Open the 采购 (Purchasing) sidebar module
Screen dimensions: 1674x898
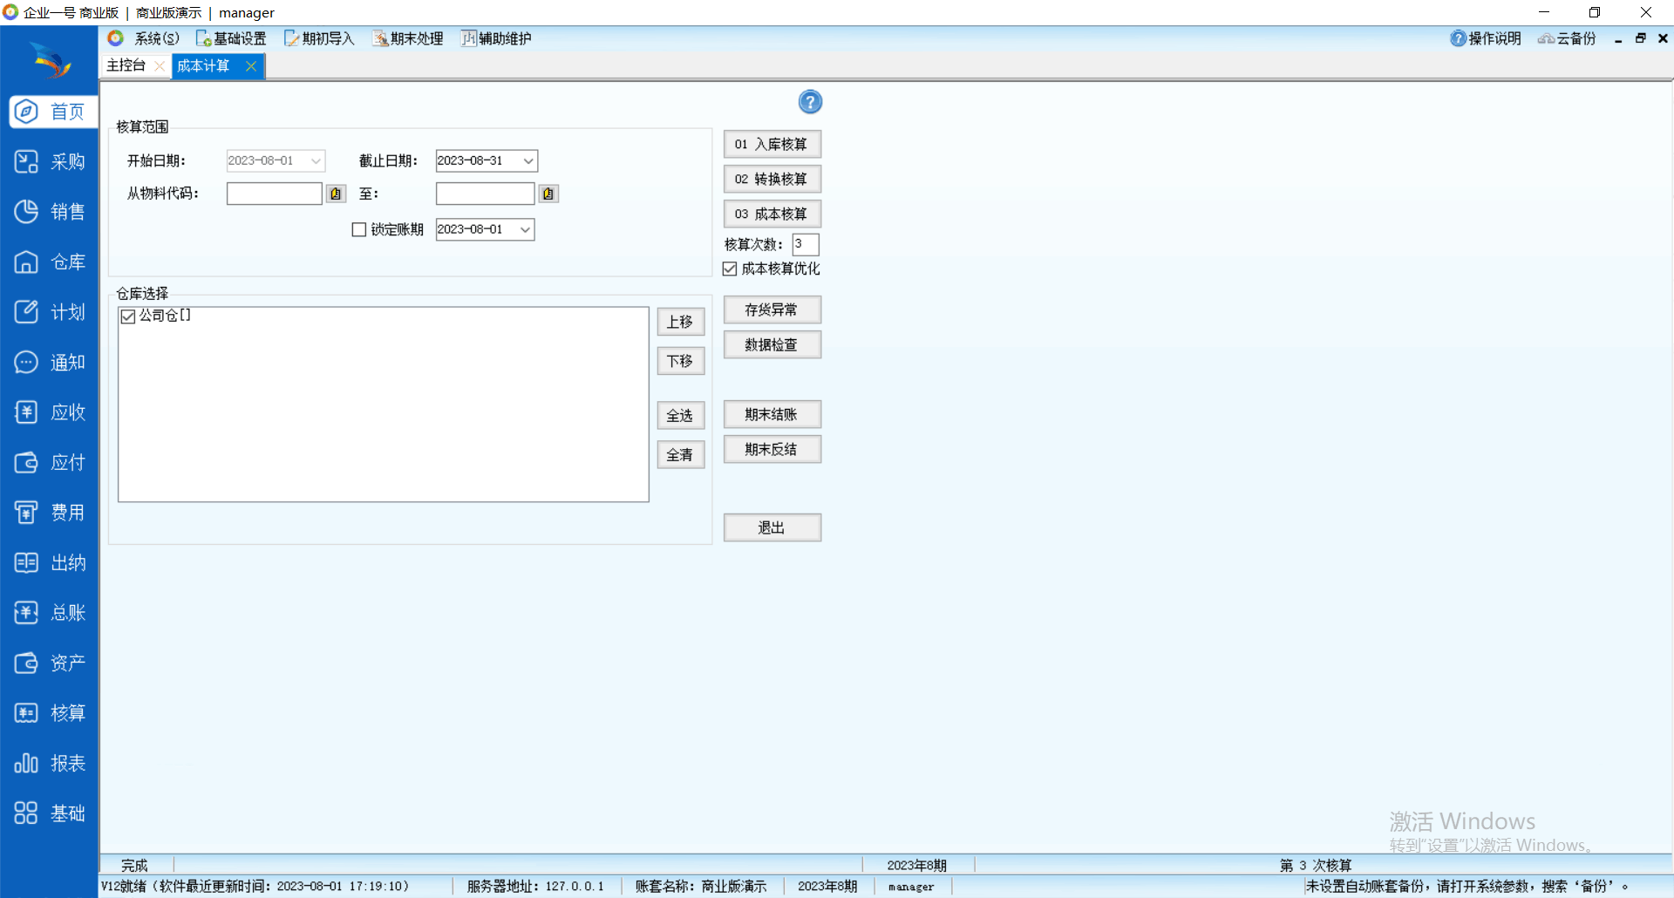[50, 162]
